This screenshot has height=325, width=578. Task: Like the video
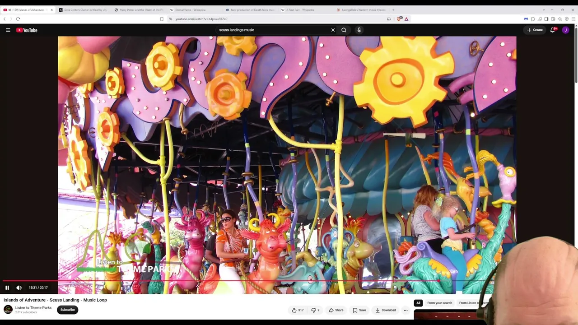pyautogui.click(x=297, y=310)
